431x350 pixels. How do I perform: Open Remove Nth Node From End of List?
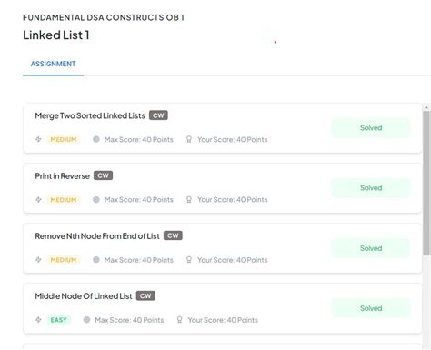pyautogui.click(x=97, y=236)
